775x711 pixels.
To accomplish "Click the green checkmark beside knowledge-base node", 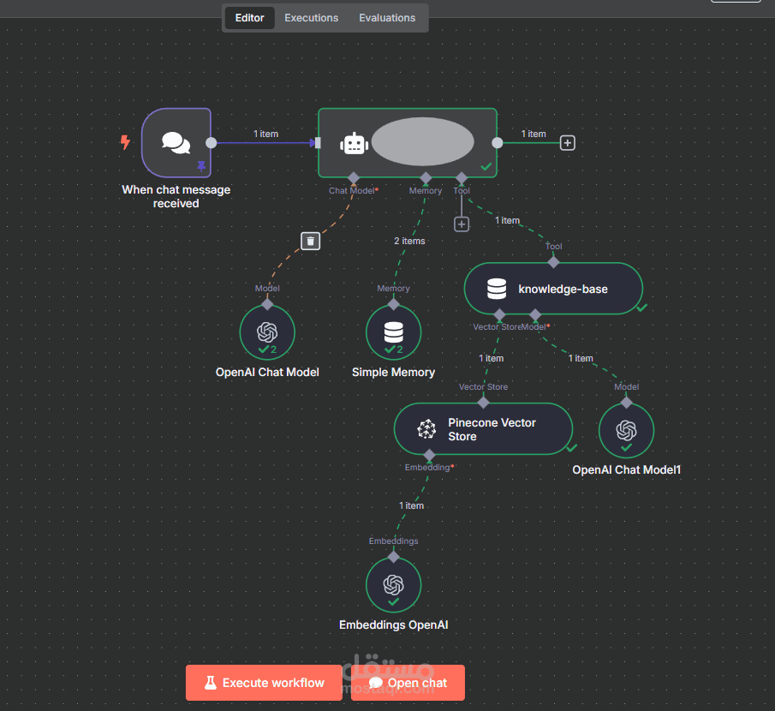I will [x=641, y=308].
